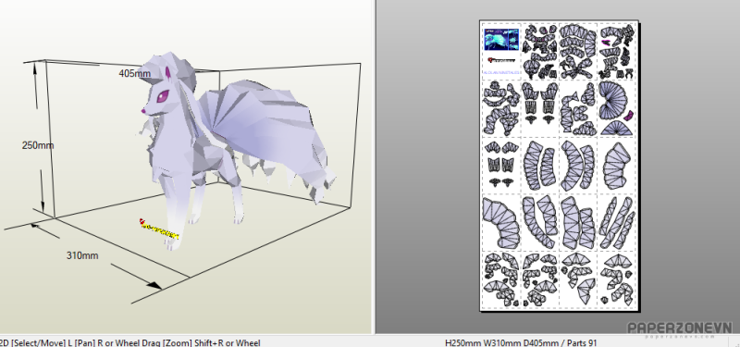The height and width of the screenshot is (347, 740).
Task: Select the four thin strip parts in the fourth row
Action: tap(617, 222)
